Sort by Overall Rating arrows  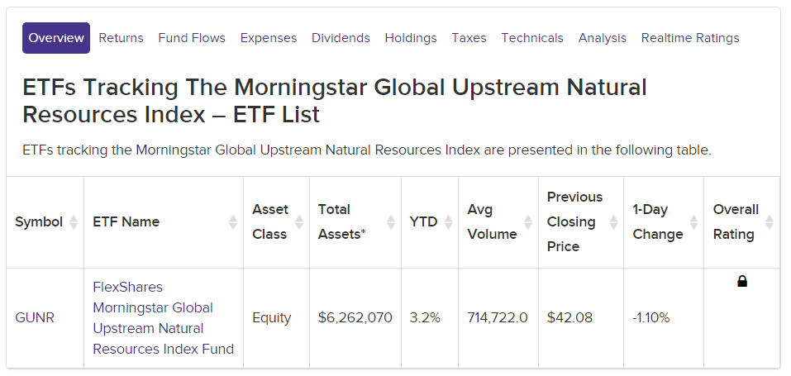(770, 222)
